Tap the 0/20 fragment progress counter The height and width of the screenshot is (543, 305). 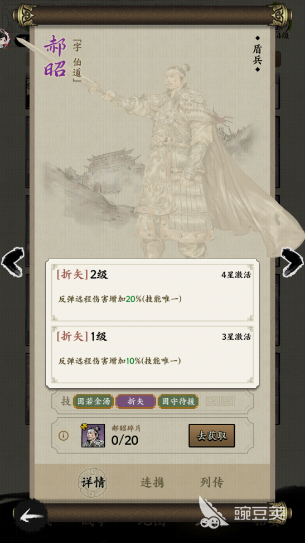point(124,440)
